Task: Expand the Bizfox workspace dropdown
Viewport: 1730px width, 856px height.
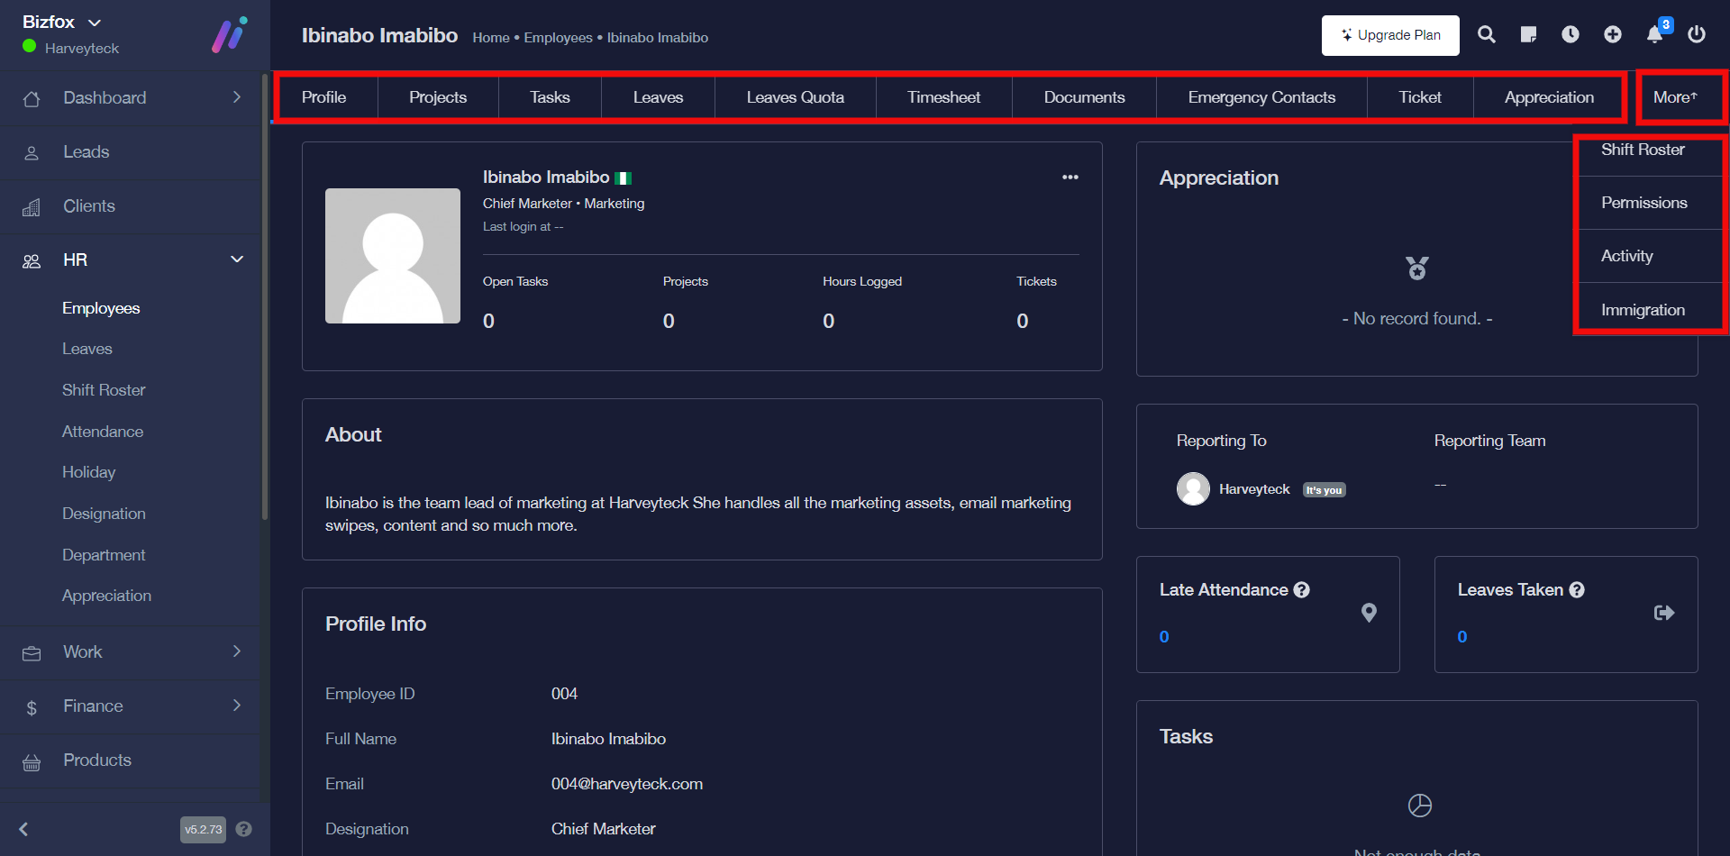Action: 95,23
